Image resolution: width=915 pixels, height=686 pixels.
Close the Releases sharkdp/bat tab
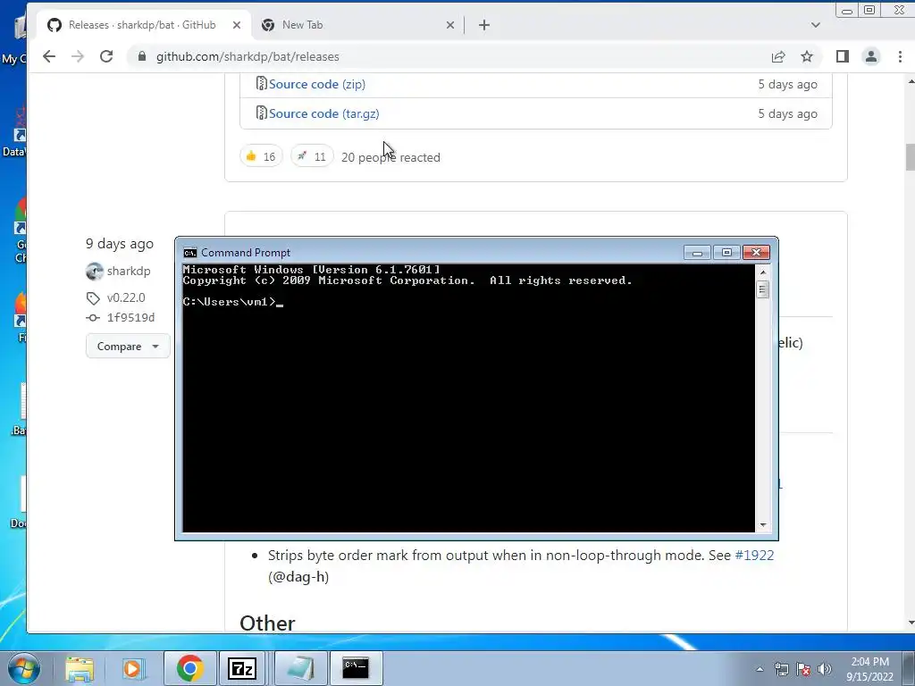[236, 25]
